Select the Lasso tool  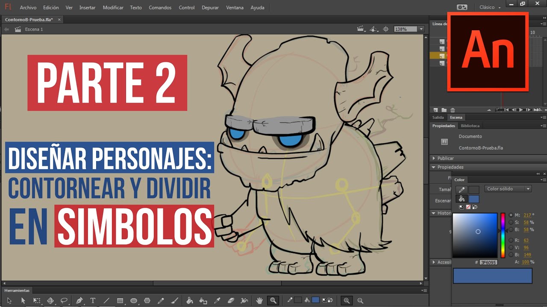64,301
